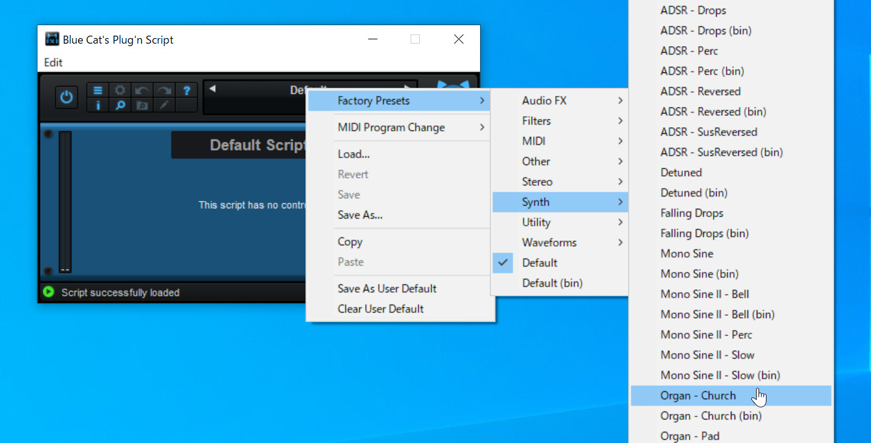Click Clear User Default
871x443 pixels.
point(400,309)
